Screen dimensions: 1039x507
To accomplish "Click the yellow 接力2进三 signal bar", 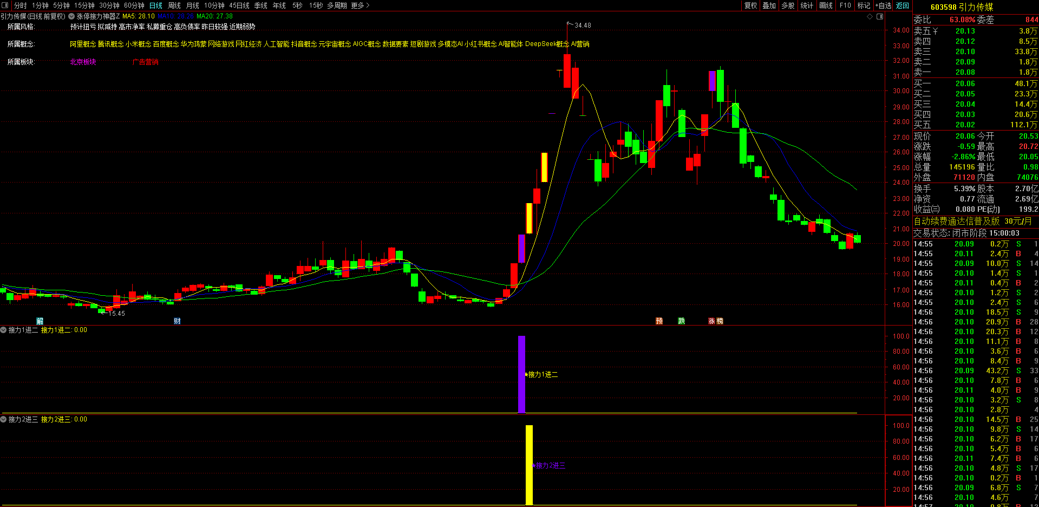I will pyautogui.click(x=529, y=465).
